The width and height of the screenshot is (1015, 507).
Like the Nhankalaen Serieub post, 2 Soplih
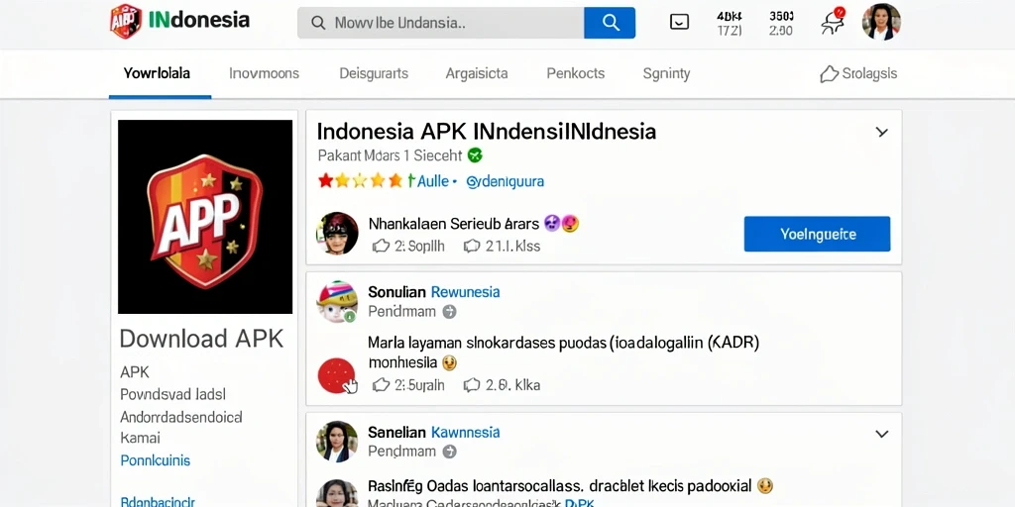pyautogui.click(x=382, y=246)
